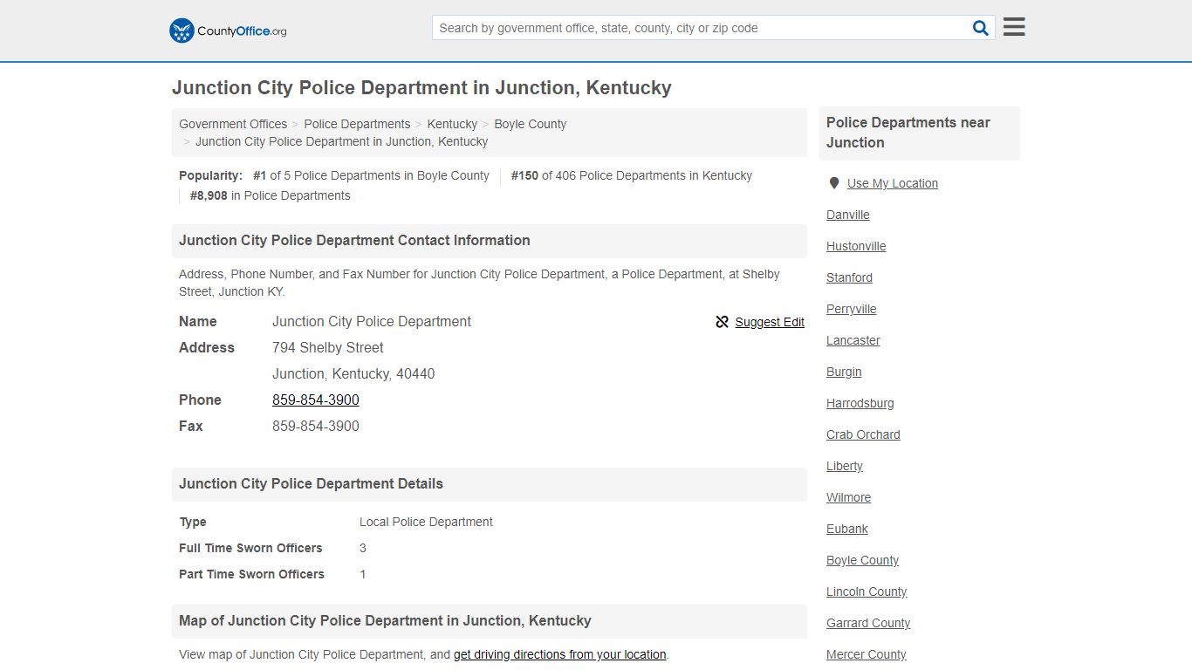1192x670 pixels.
Task: Click the Suggest Edit pencil icon
Action: (722, 322)
